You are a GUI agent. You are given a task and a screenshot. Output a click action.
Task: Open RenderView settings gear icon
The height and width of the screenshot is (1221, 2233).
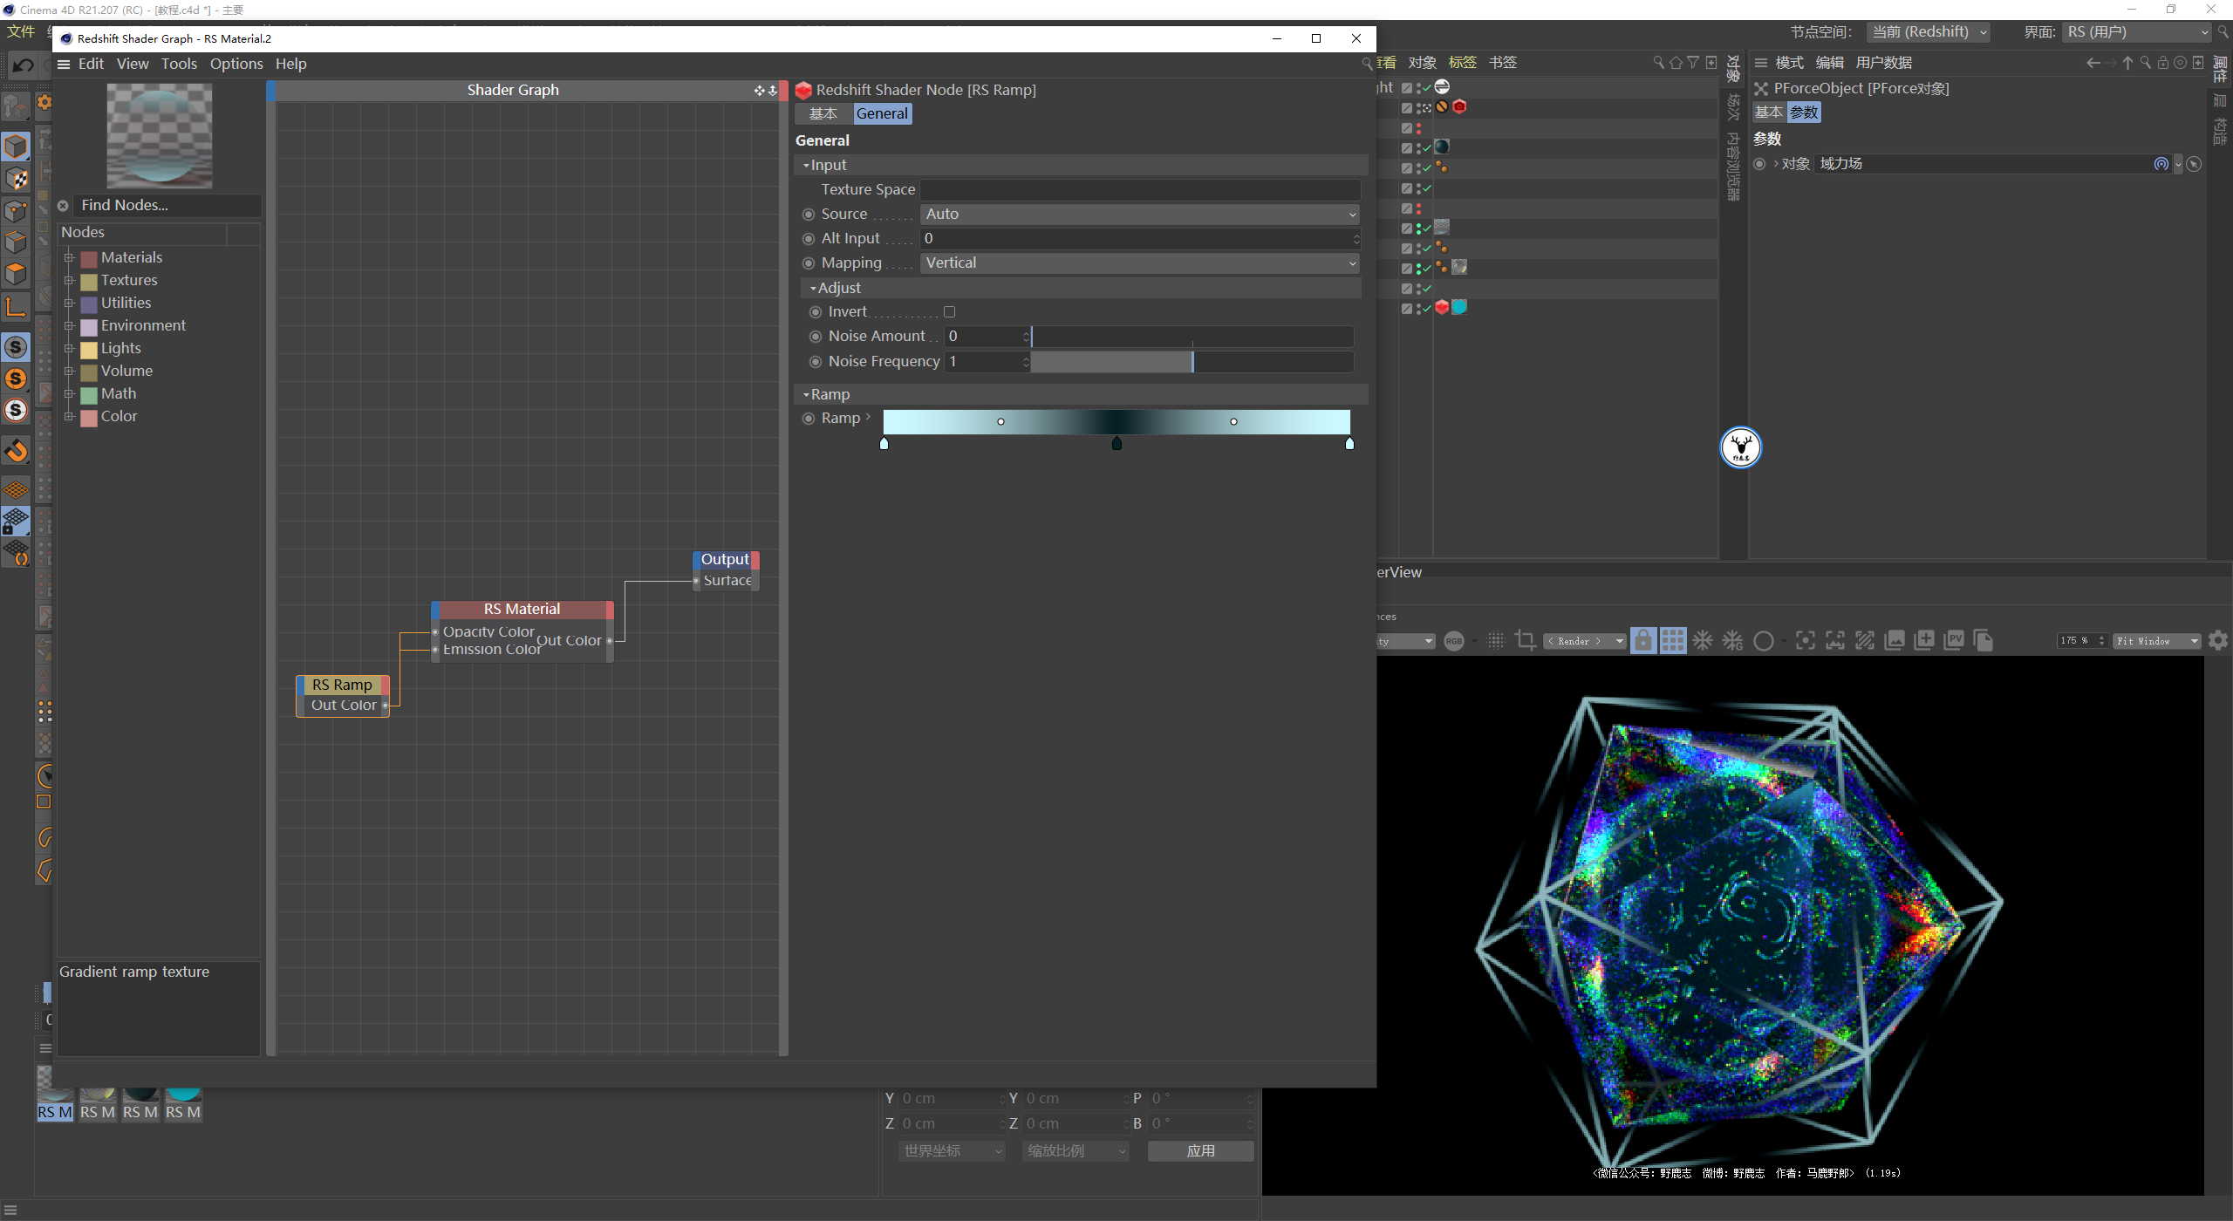[x=2218, y=641]
